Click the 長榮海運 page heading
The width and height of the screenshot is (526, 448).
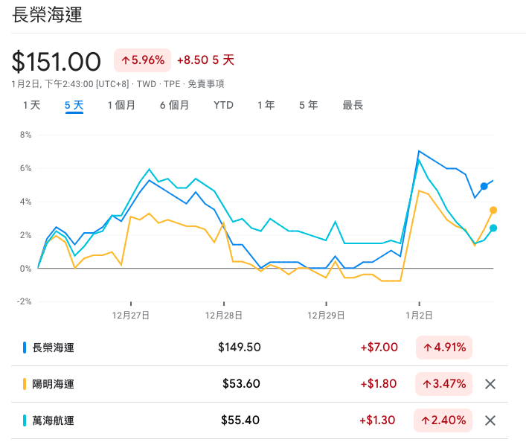(48, 15)
